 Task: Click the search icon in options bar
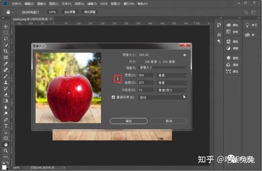tap(246, 12)
